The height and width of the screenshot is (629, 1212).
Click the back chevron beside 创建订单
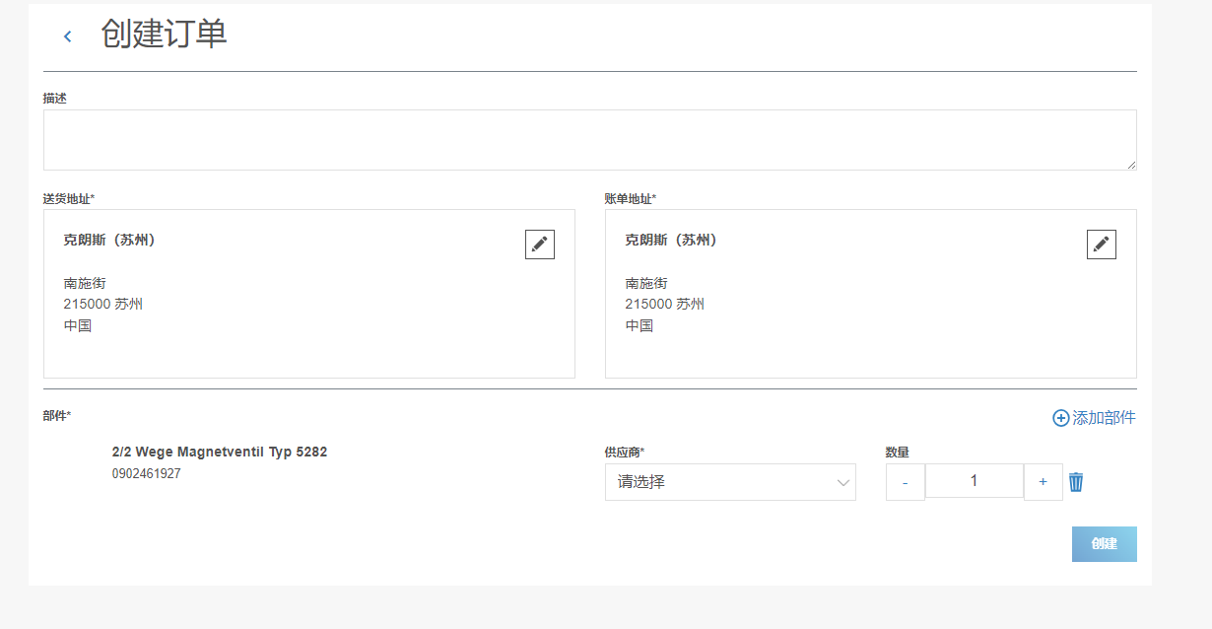click(68, 36)
